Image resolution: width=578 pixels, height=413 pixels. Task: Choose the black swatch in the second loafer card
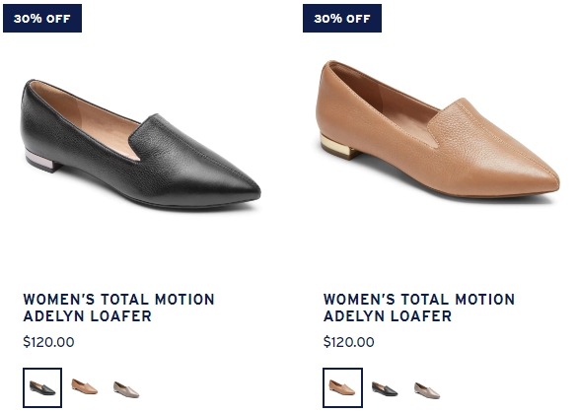(x=385, y=389)
